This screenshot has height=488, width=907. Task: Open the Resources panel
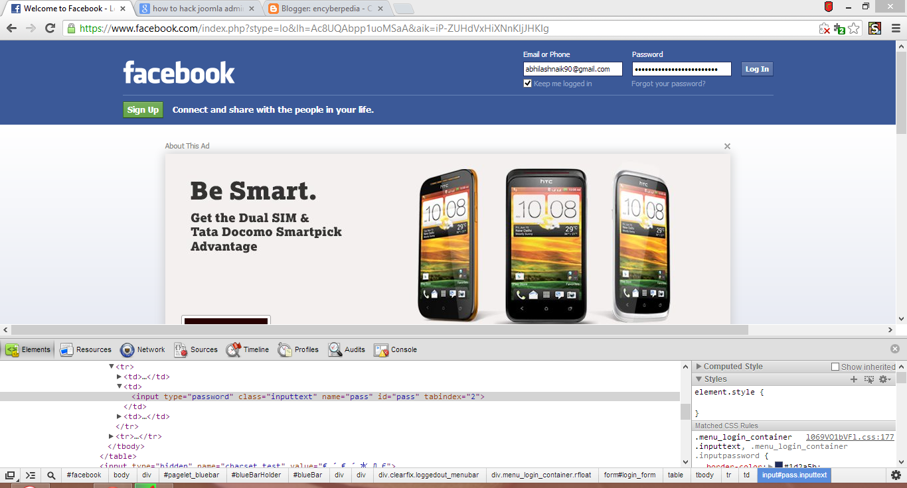click(86, 349)
